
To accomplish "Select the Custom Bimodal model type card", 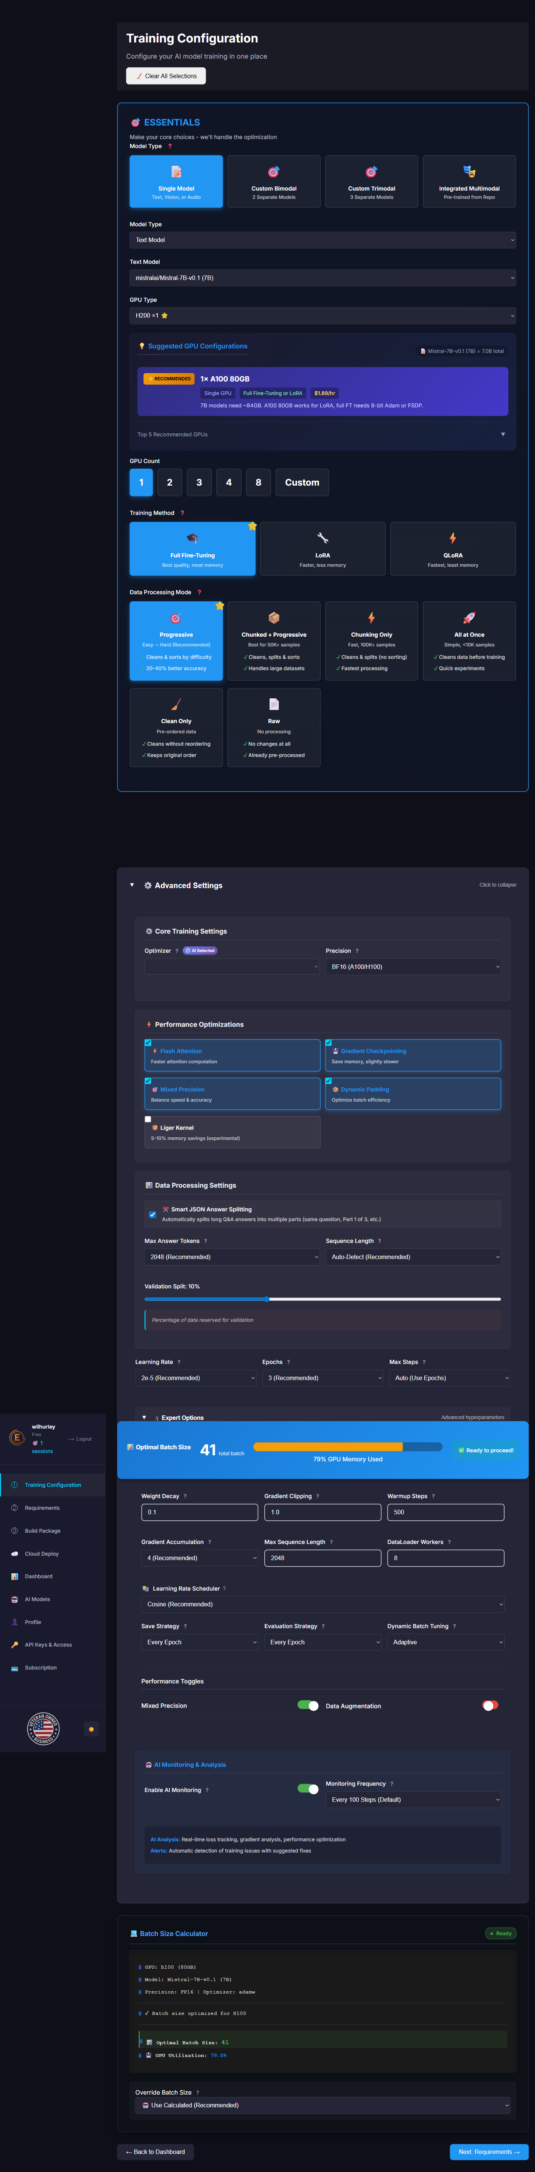I will (274, 181).
